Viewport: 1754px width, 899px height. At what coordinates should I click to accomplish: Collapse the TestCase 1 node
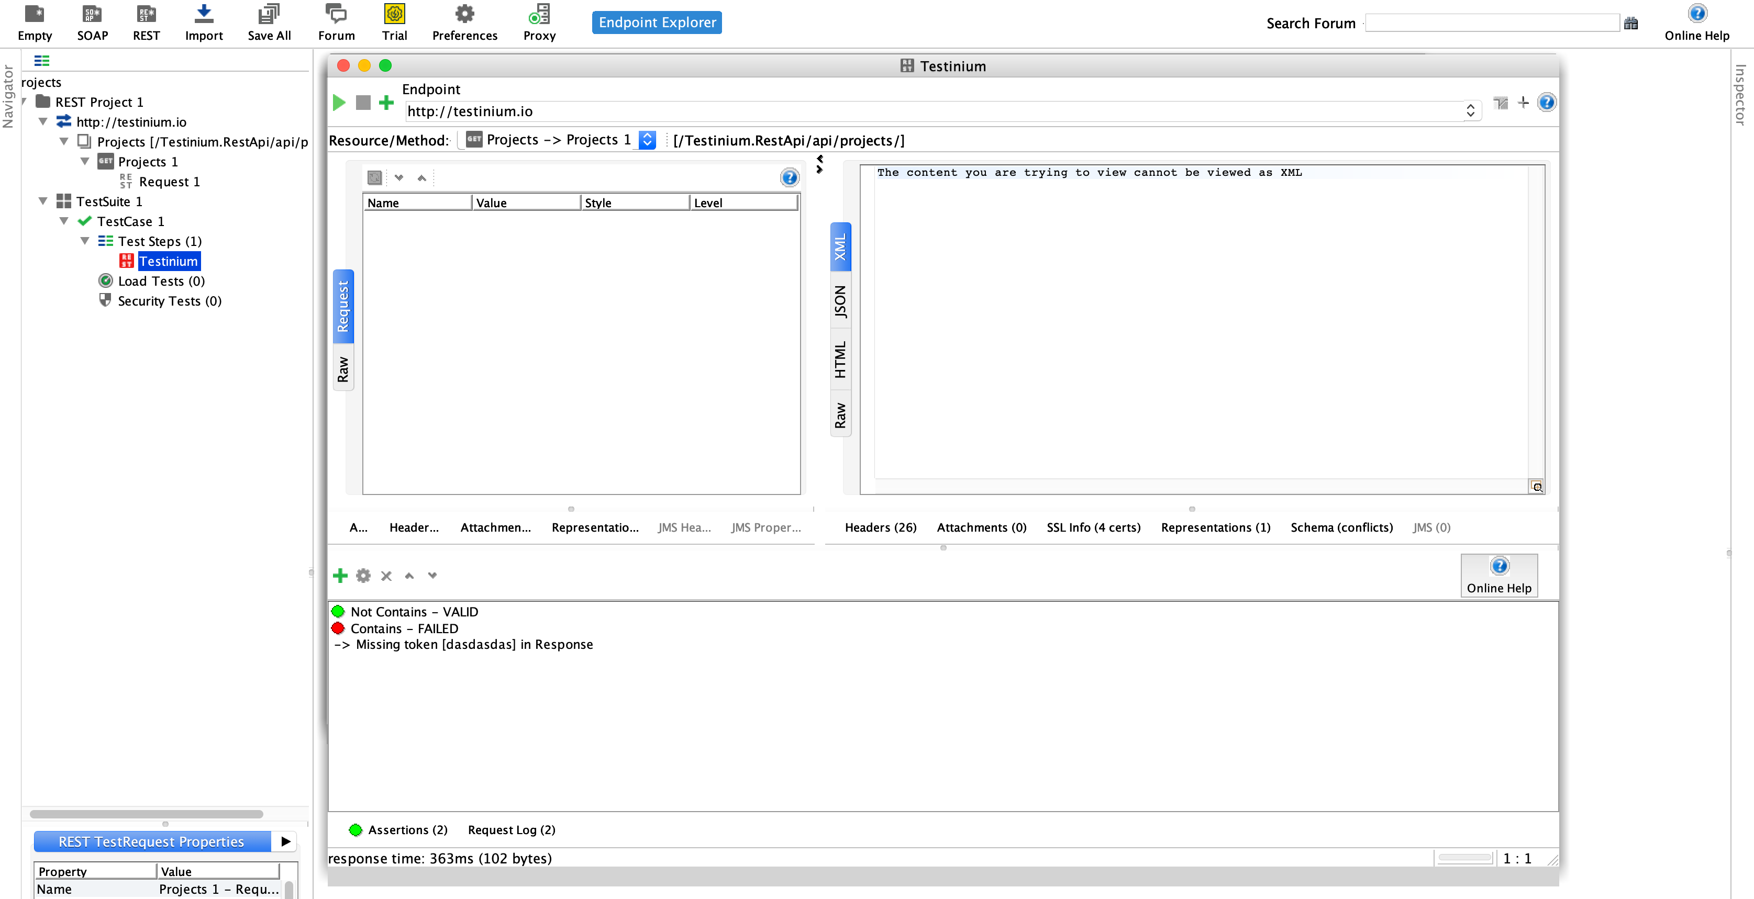(64, 221)
